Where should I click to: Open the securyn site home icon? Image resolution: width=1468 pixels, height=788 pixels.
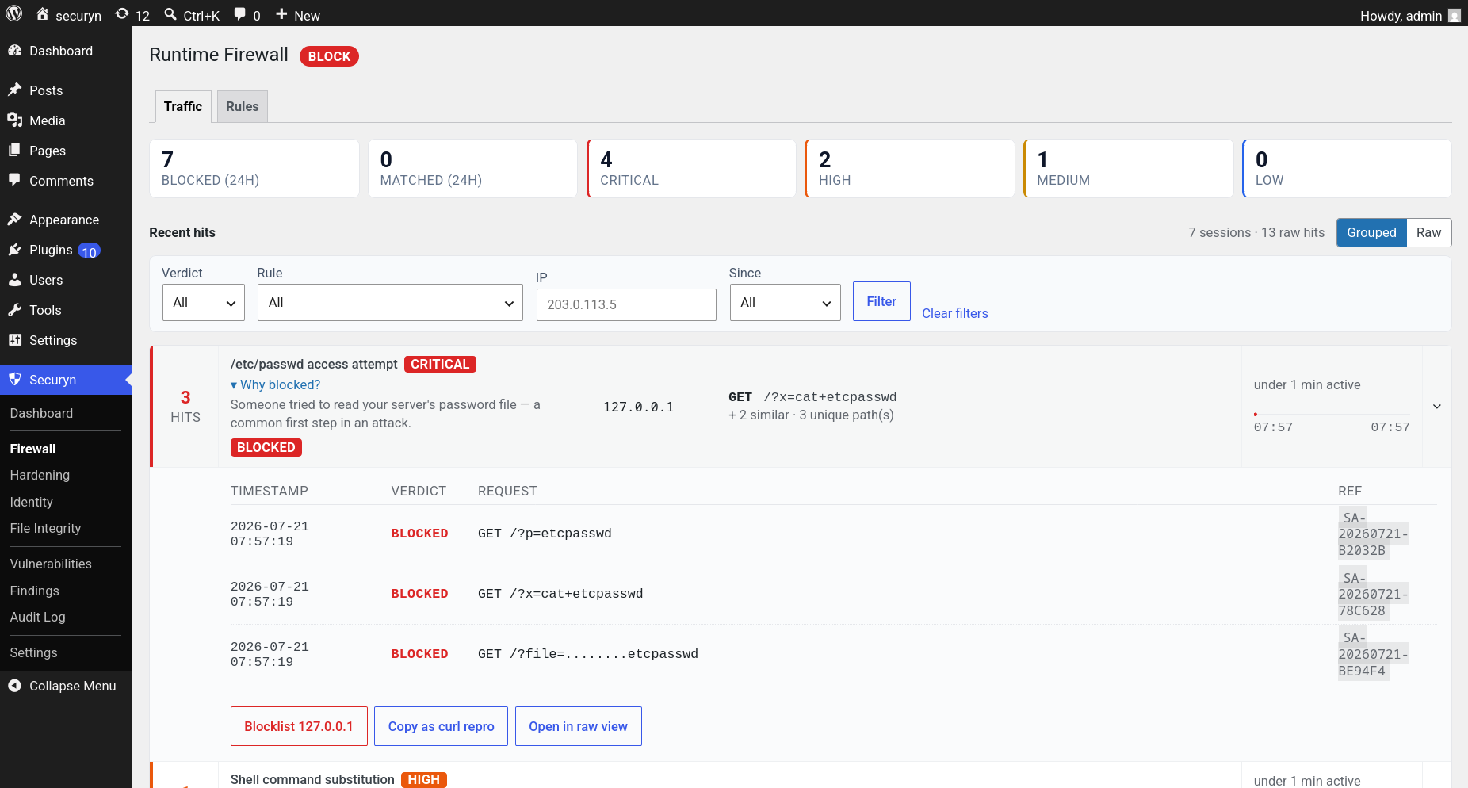[x=42, y=14]
